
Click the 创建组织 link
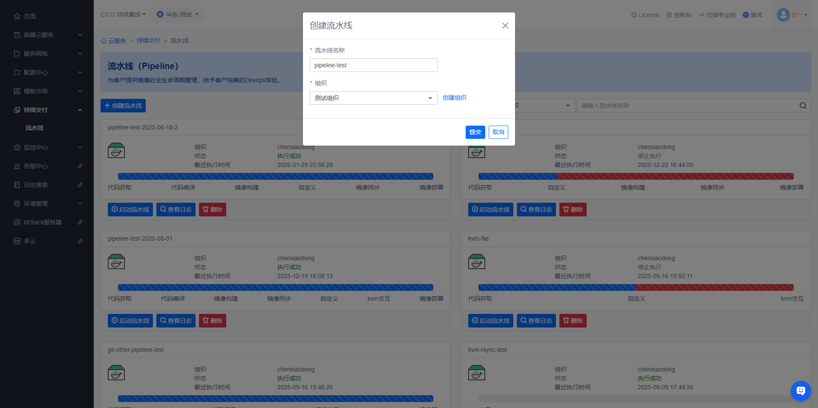tap(454, 98)
